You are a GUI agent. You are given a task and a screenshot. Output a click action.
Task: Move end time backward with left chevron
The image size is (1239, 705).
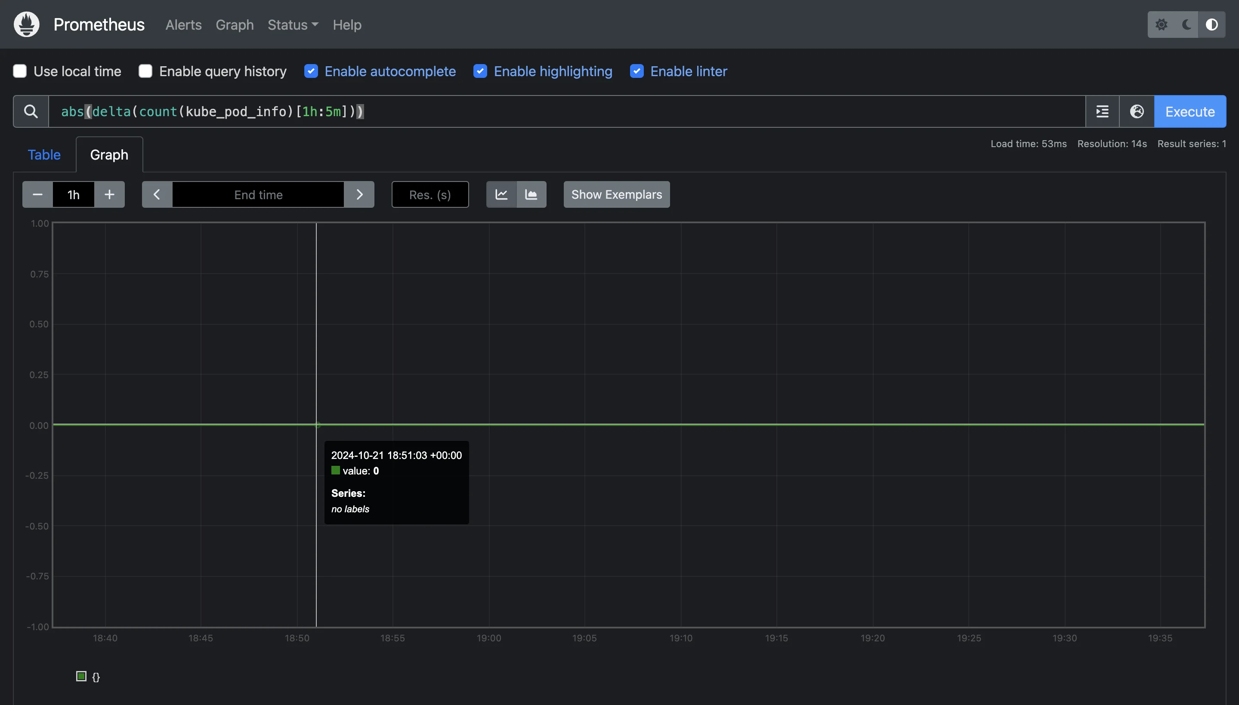coord(157,195)
